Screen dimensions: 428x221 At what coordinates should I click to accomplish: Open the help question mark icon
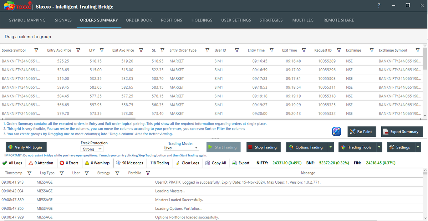coord(379,5)
